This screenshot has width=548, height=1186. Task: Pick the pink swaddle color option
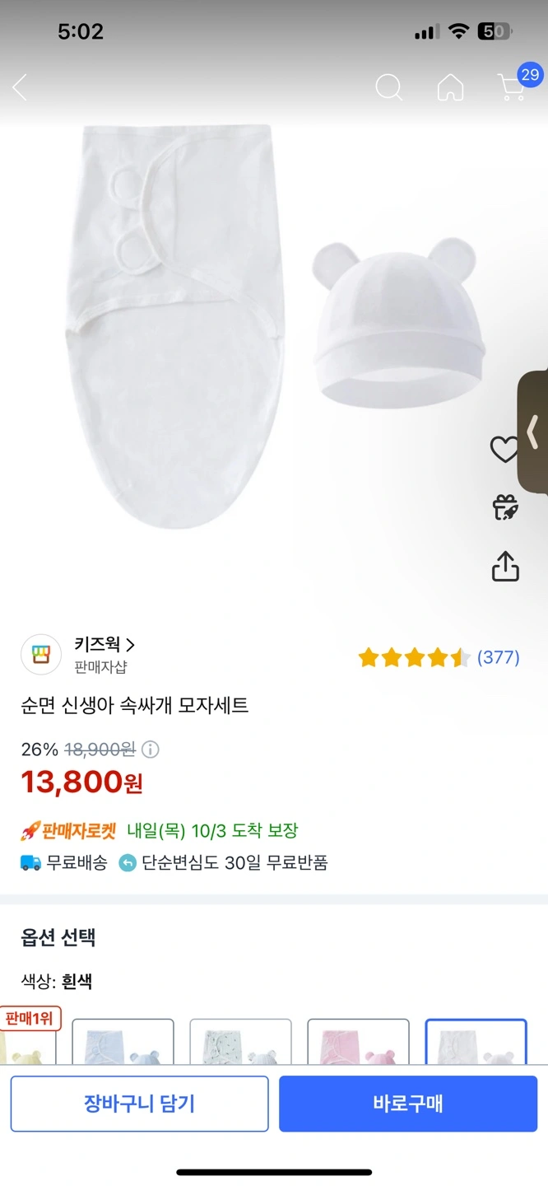click(x=358, y=1043)
